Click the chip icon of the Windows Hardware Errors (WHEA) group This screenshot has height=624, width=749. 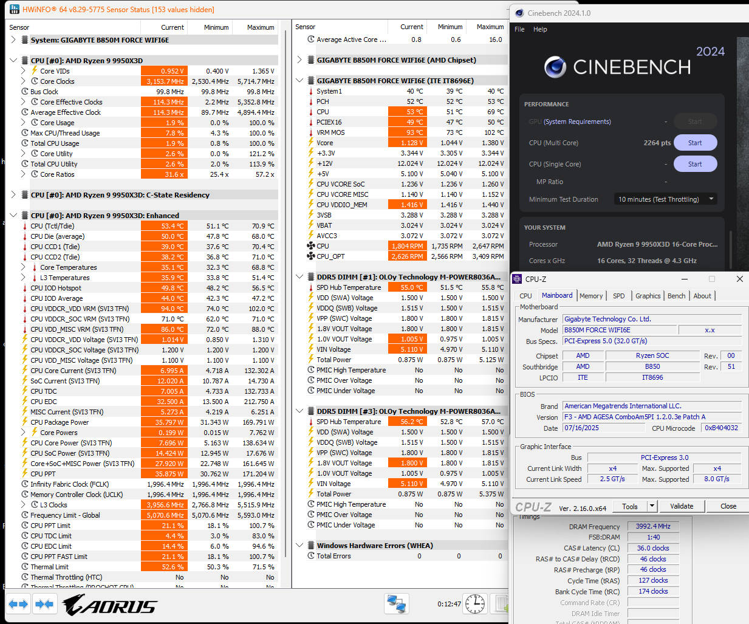point(311,546)
